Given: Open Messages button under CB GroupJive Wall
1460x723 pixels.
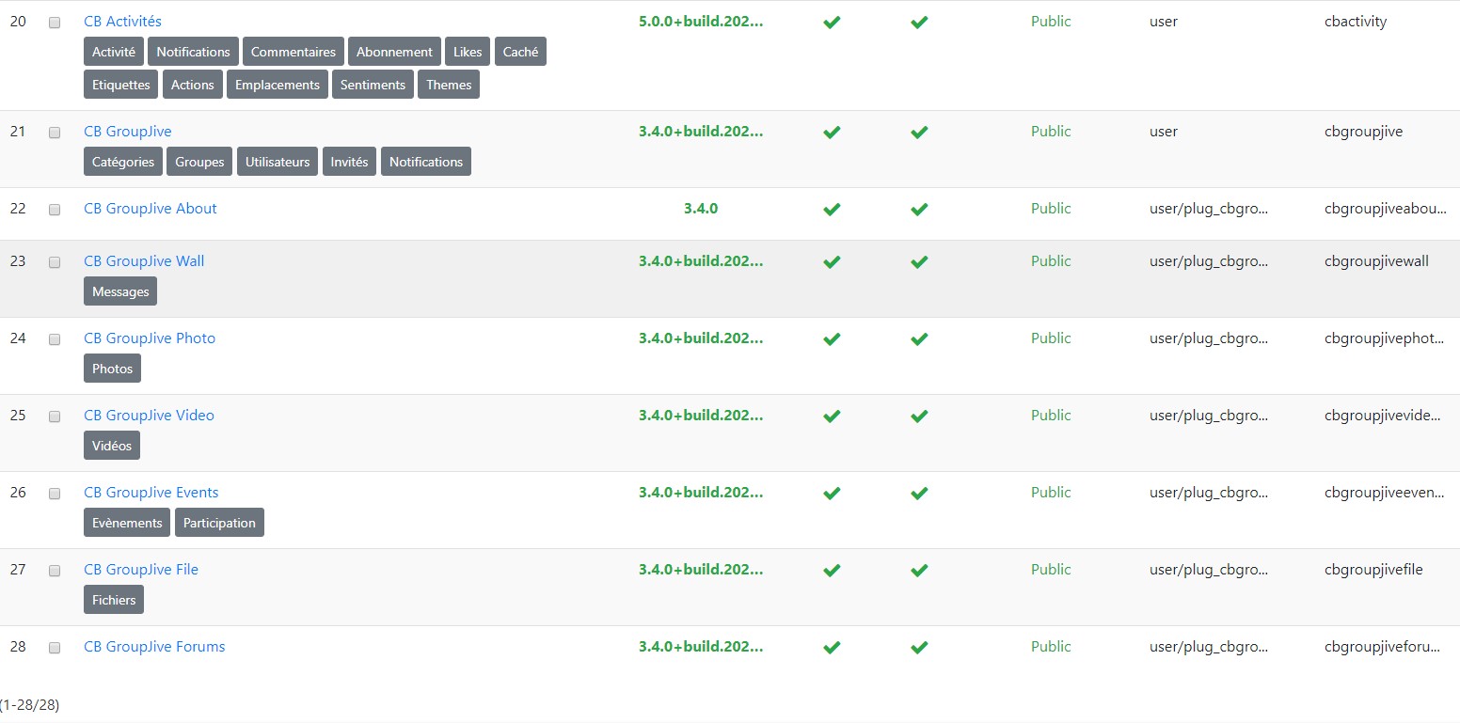Looking at the screenshot, I should coord(120,291).
